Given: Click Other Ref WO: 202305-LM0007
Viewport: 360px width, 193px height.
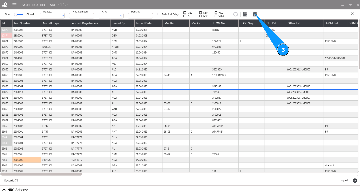Looking at the screenshot, I should [305, 98].
